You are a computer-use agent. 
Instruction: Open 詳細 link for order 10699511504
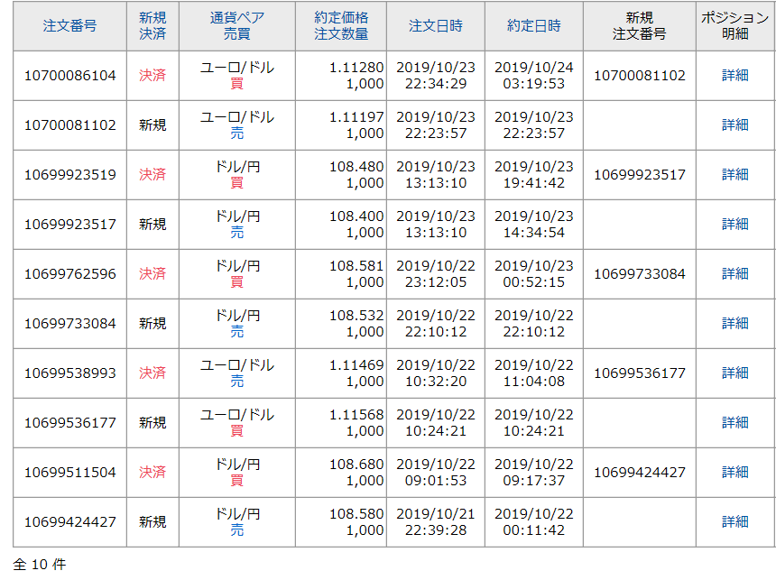[734, 472]
